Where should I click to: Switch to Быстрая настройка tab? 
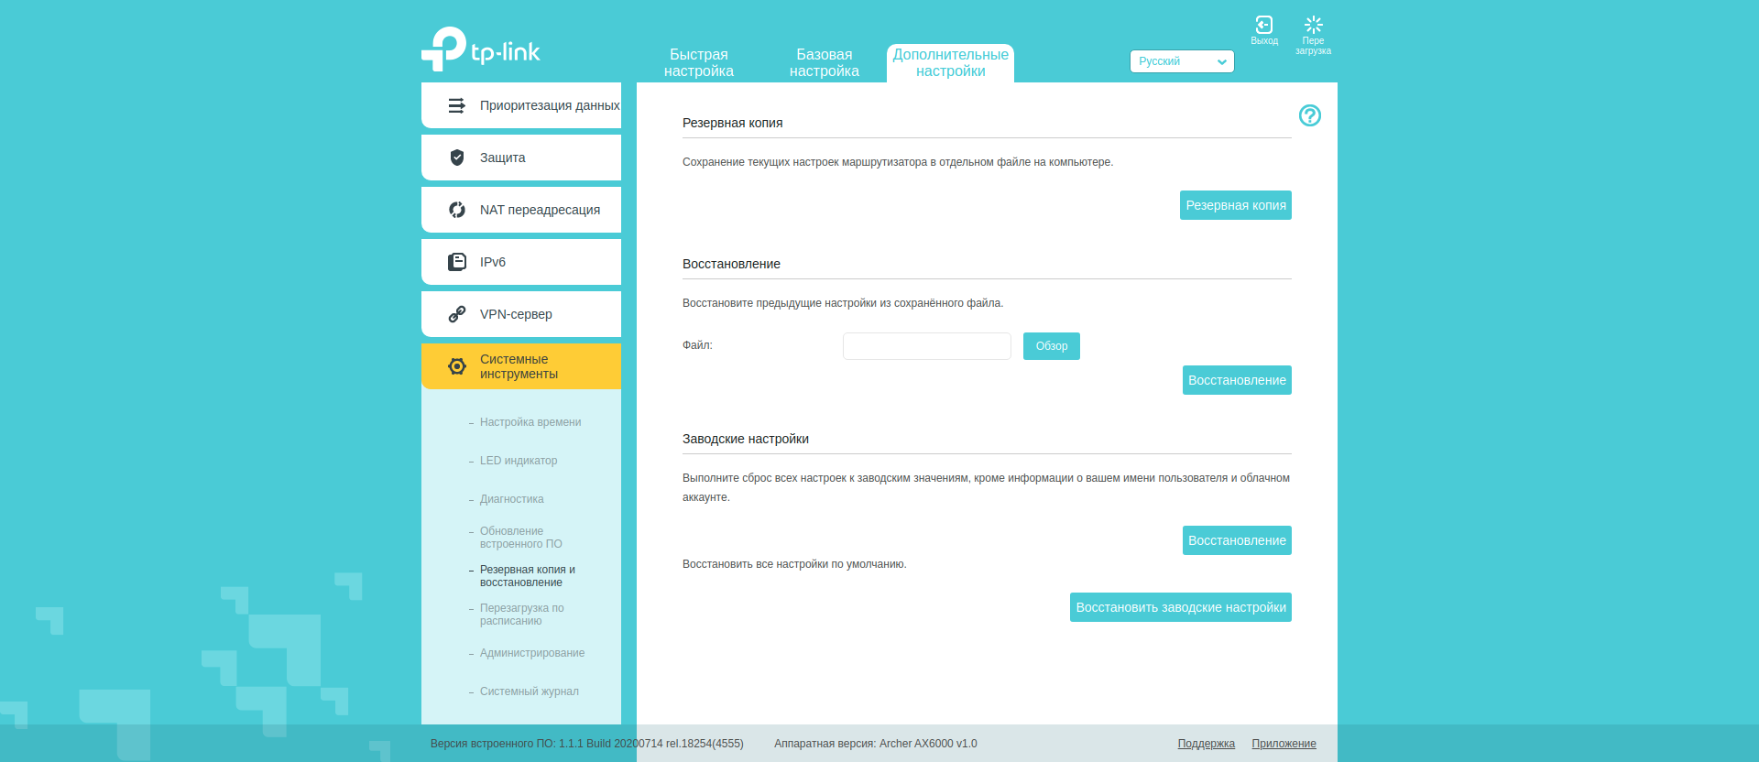tap(698, 63)
